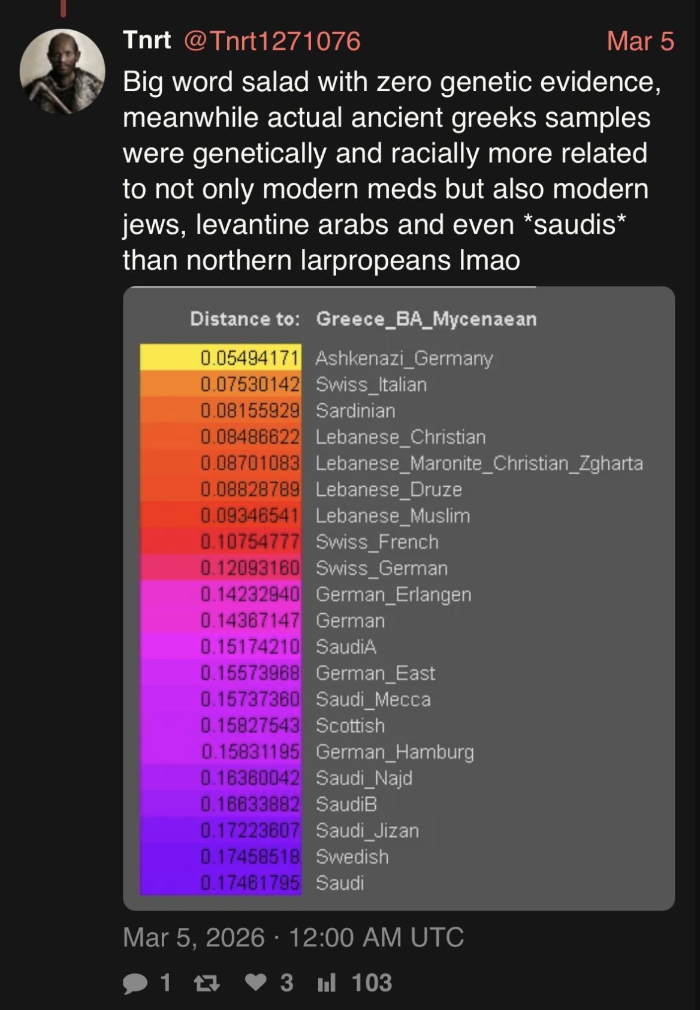Select the Sardinian row label

click(355, 411)
